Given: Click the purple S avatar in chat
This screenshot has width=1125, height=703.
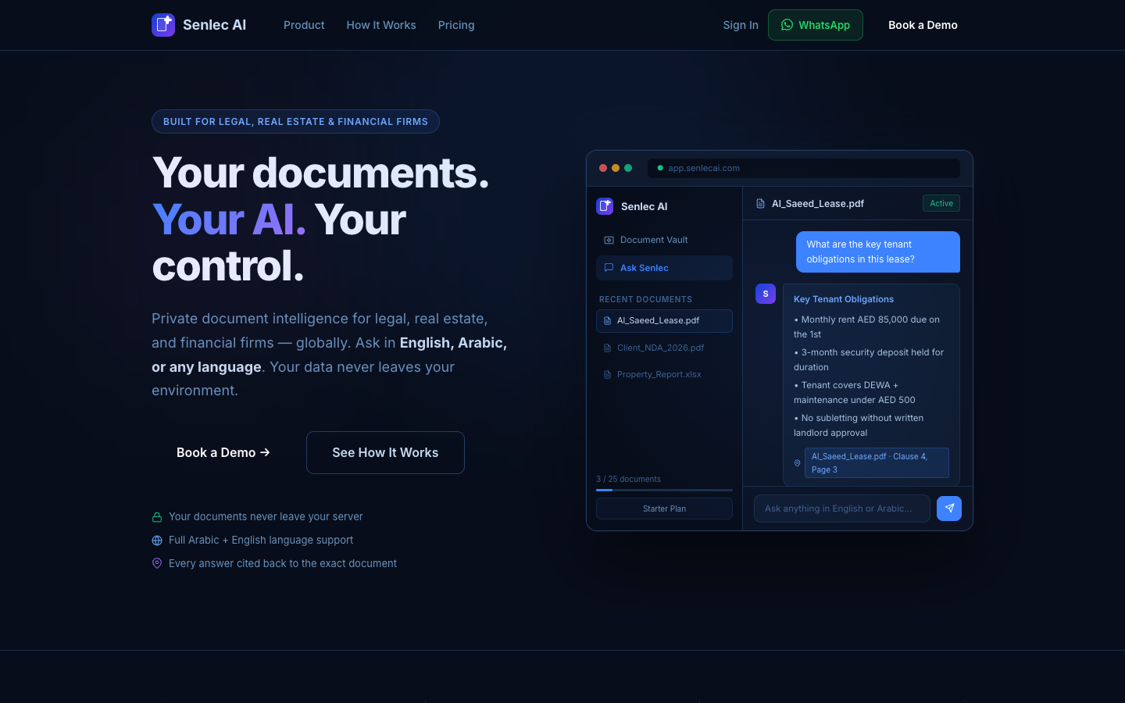Looking at the screenshot, I should (766, 294).
